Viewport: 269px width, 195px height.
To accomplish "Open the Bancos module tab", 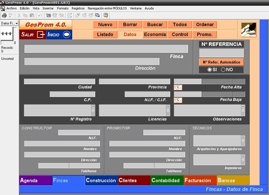I will 233,180.
